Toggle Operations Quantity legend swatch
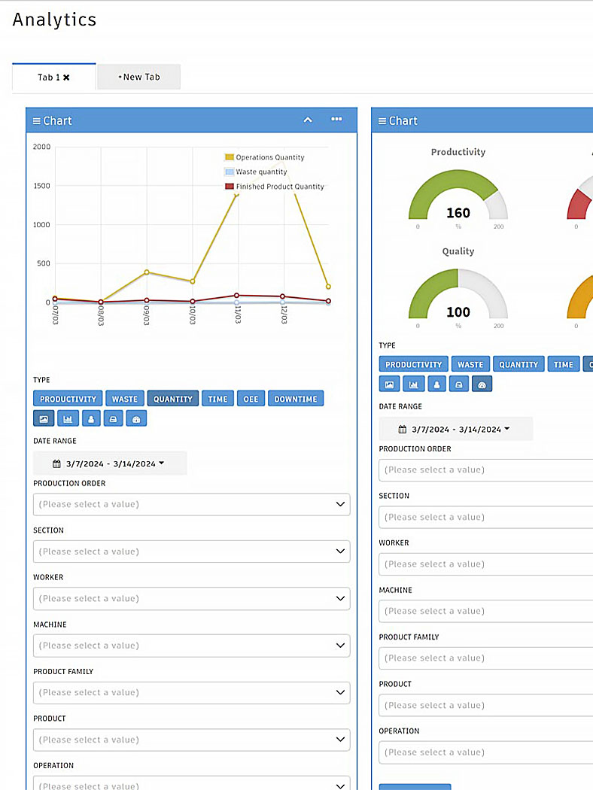The width and height of the screenshot is (593, 790). coord(230,157)
